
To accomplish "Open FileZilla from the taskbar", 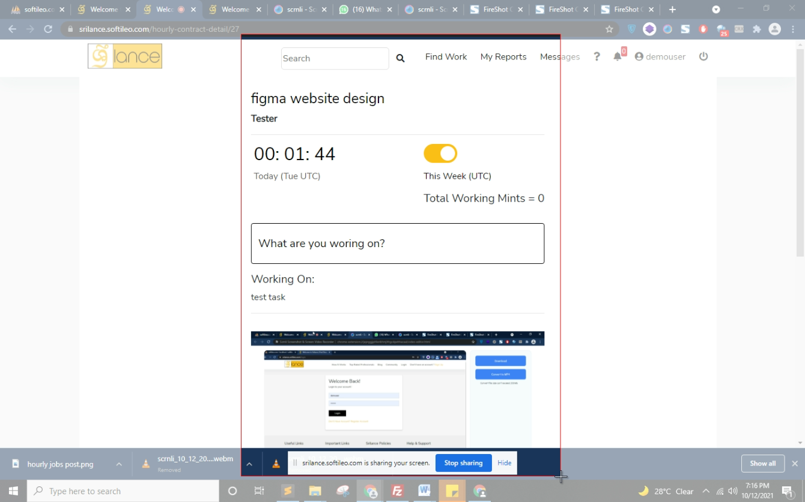I will (397, 491).
